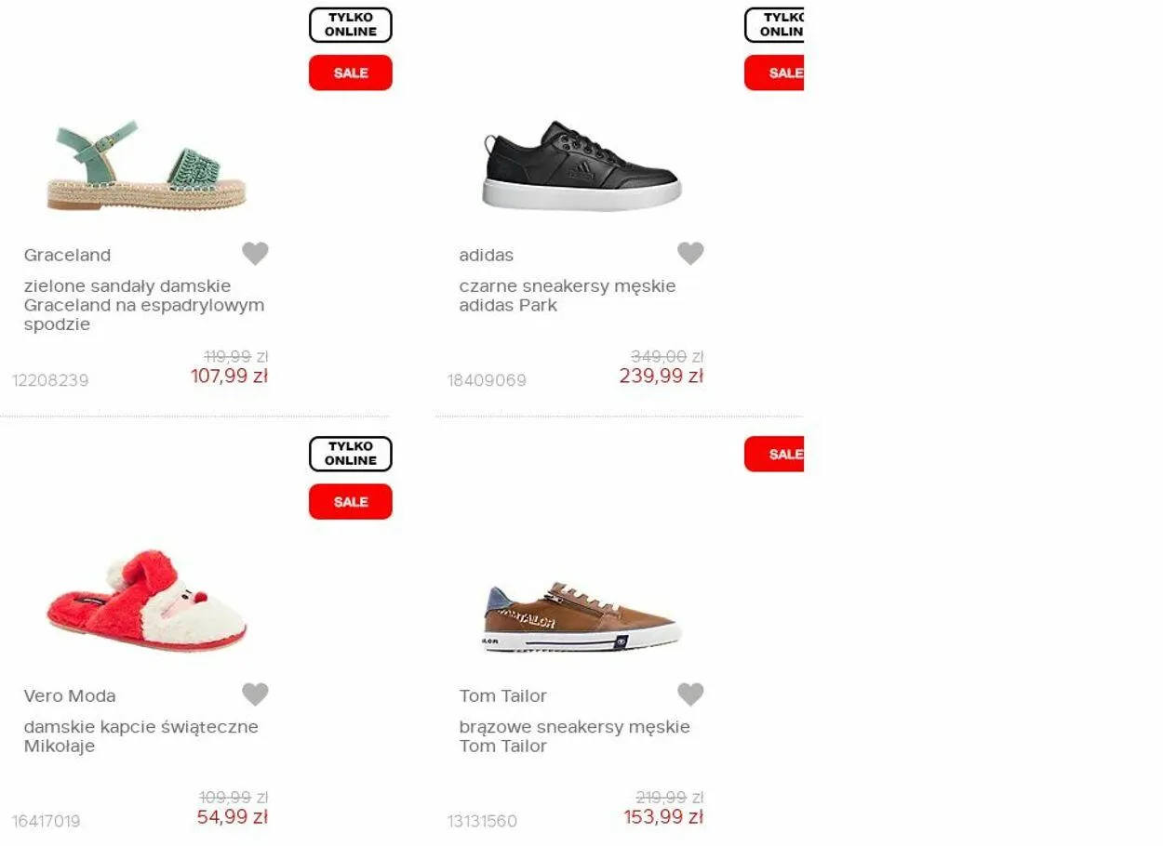Click TYLKO ONLINE badge above Vero Moda slippers
The width and height of the screenshot is (1163, 846).
351,454
